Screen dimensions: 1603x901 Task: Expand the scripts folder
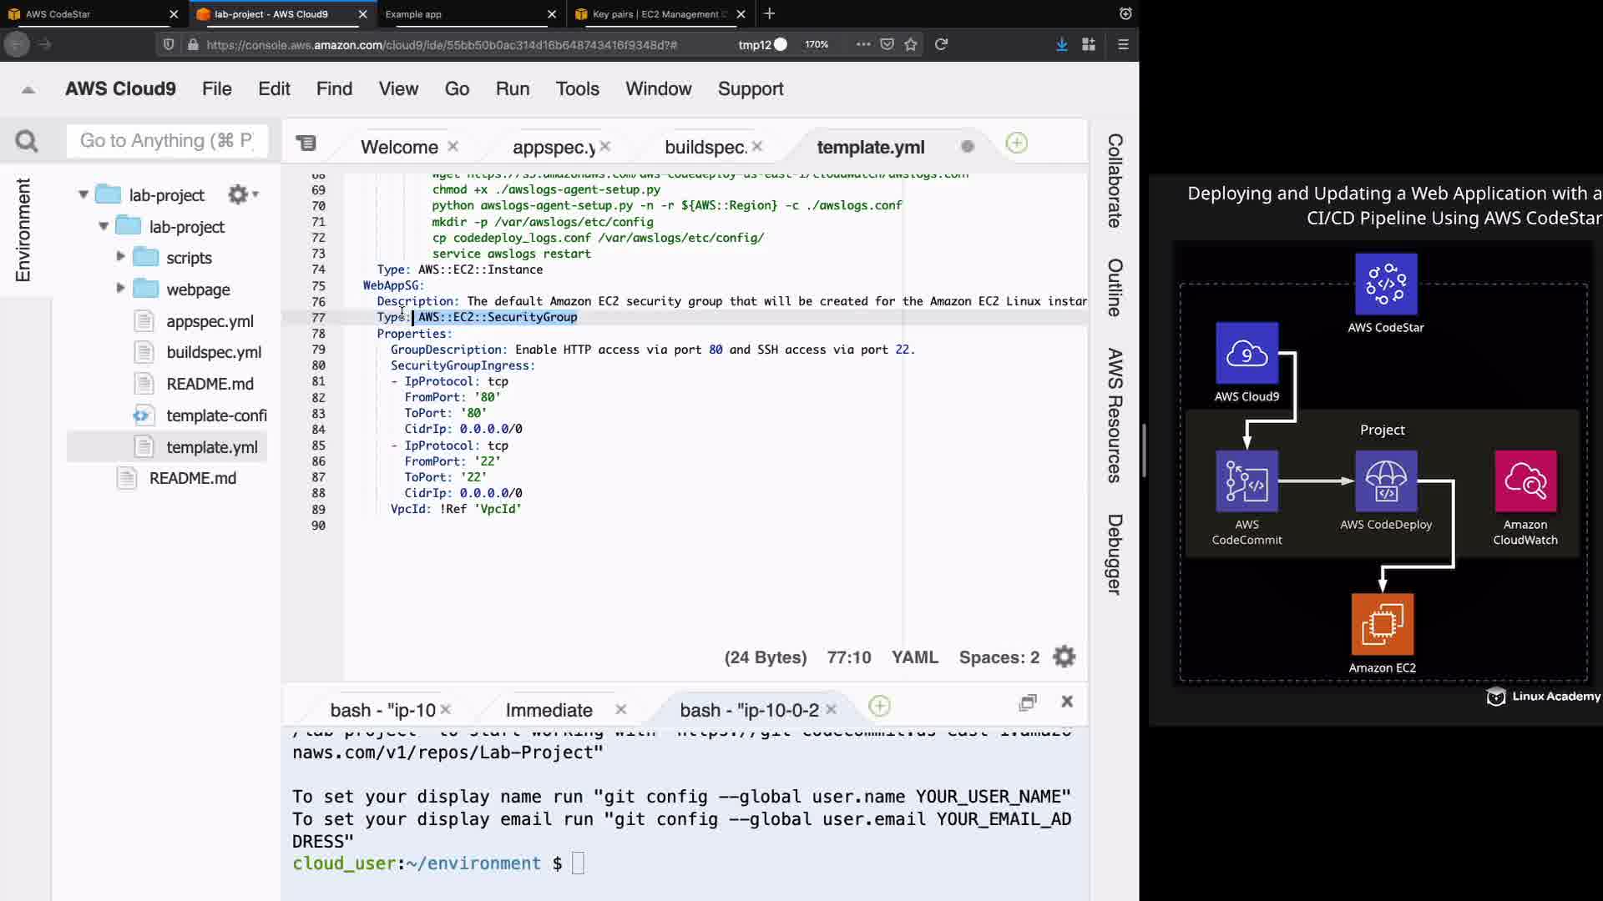pyautogui.click(x=120, y=257)
